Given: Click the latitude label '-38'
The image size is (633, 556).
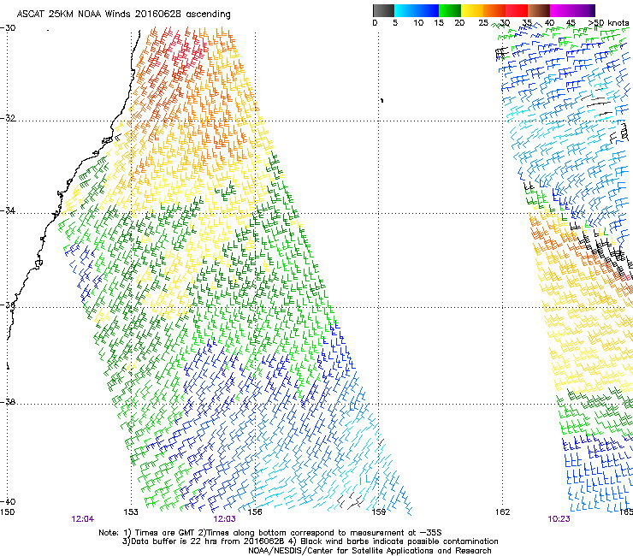Looking at the screenshot, I should (x=8, y=402).
